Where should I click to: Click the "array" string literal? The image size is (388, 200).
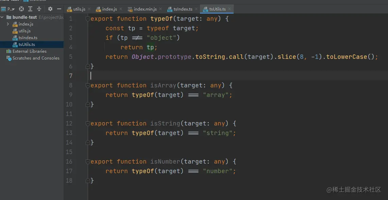click(216, 95)
